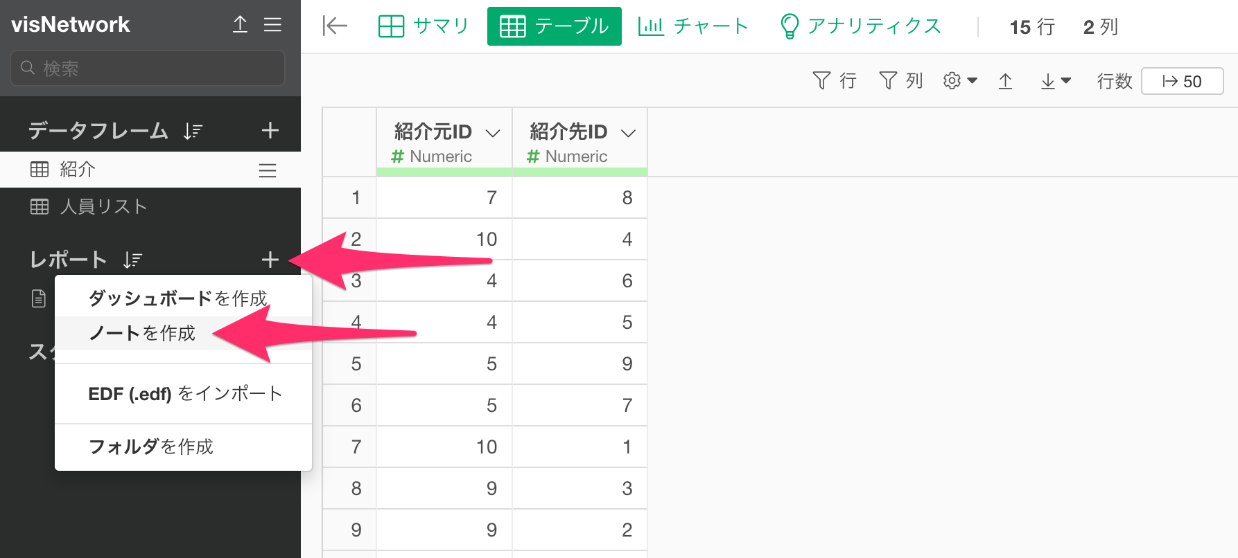Switch to the チャート tab
The width and height of the screenshot is (1238, 558).
tap(693, 26)
